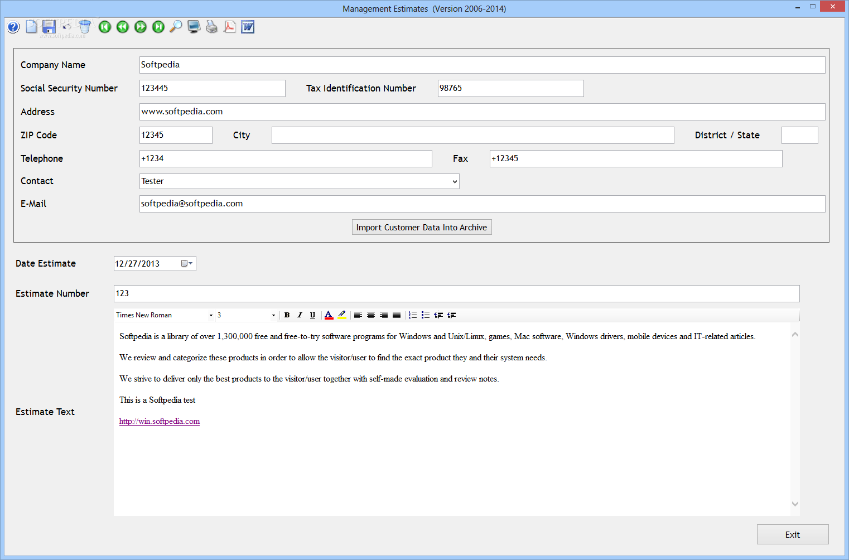Viewport: 849px width, 560px height.
Task: Click the District / State field
Action: point(799,135)
